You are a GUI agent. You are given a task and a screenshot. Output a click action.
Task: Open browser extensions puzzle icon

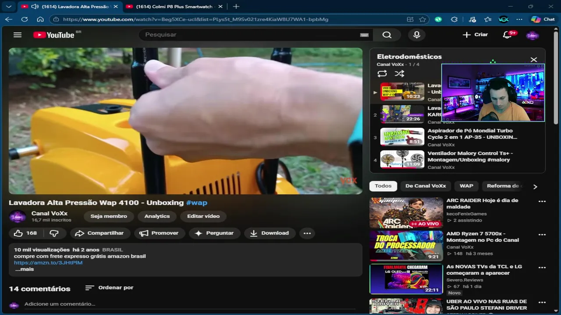454,19
